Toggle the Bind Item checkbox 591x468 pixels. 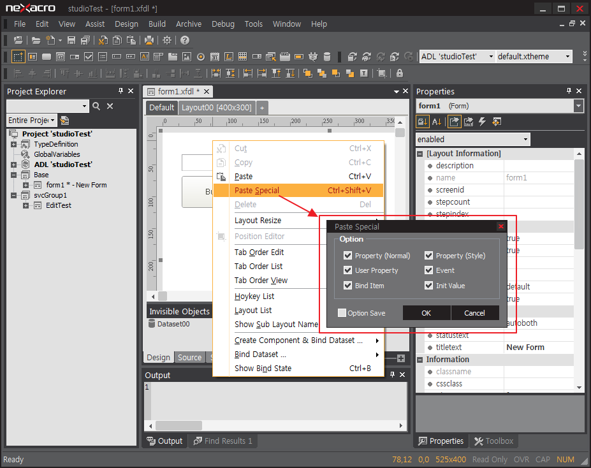point(347,286)
